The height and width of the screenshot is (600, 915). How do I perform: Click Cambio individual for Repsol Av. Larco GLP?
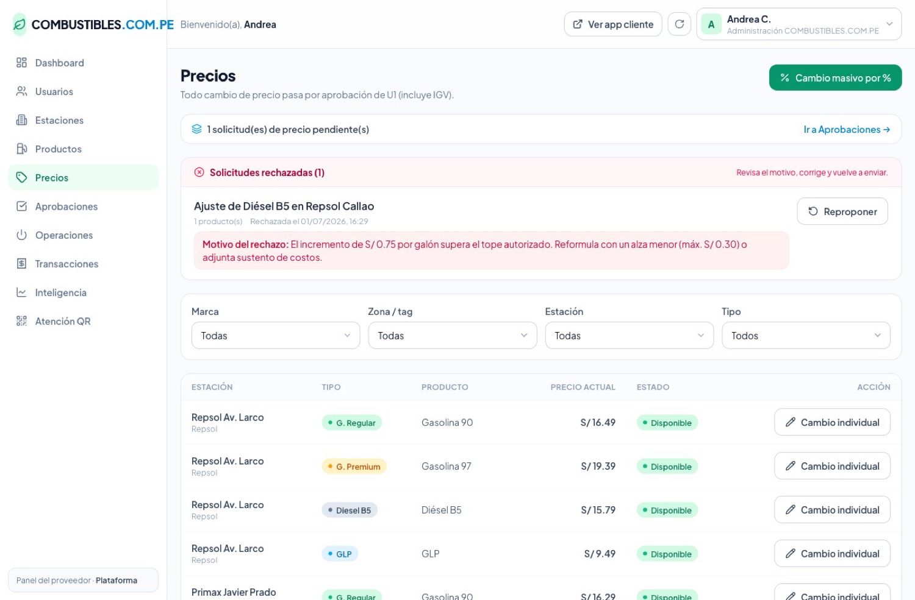click(832, 554)
